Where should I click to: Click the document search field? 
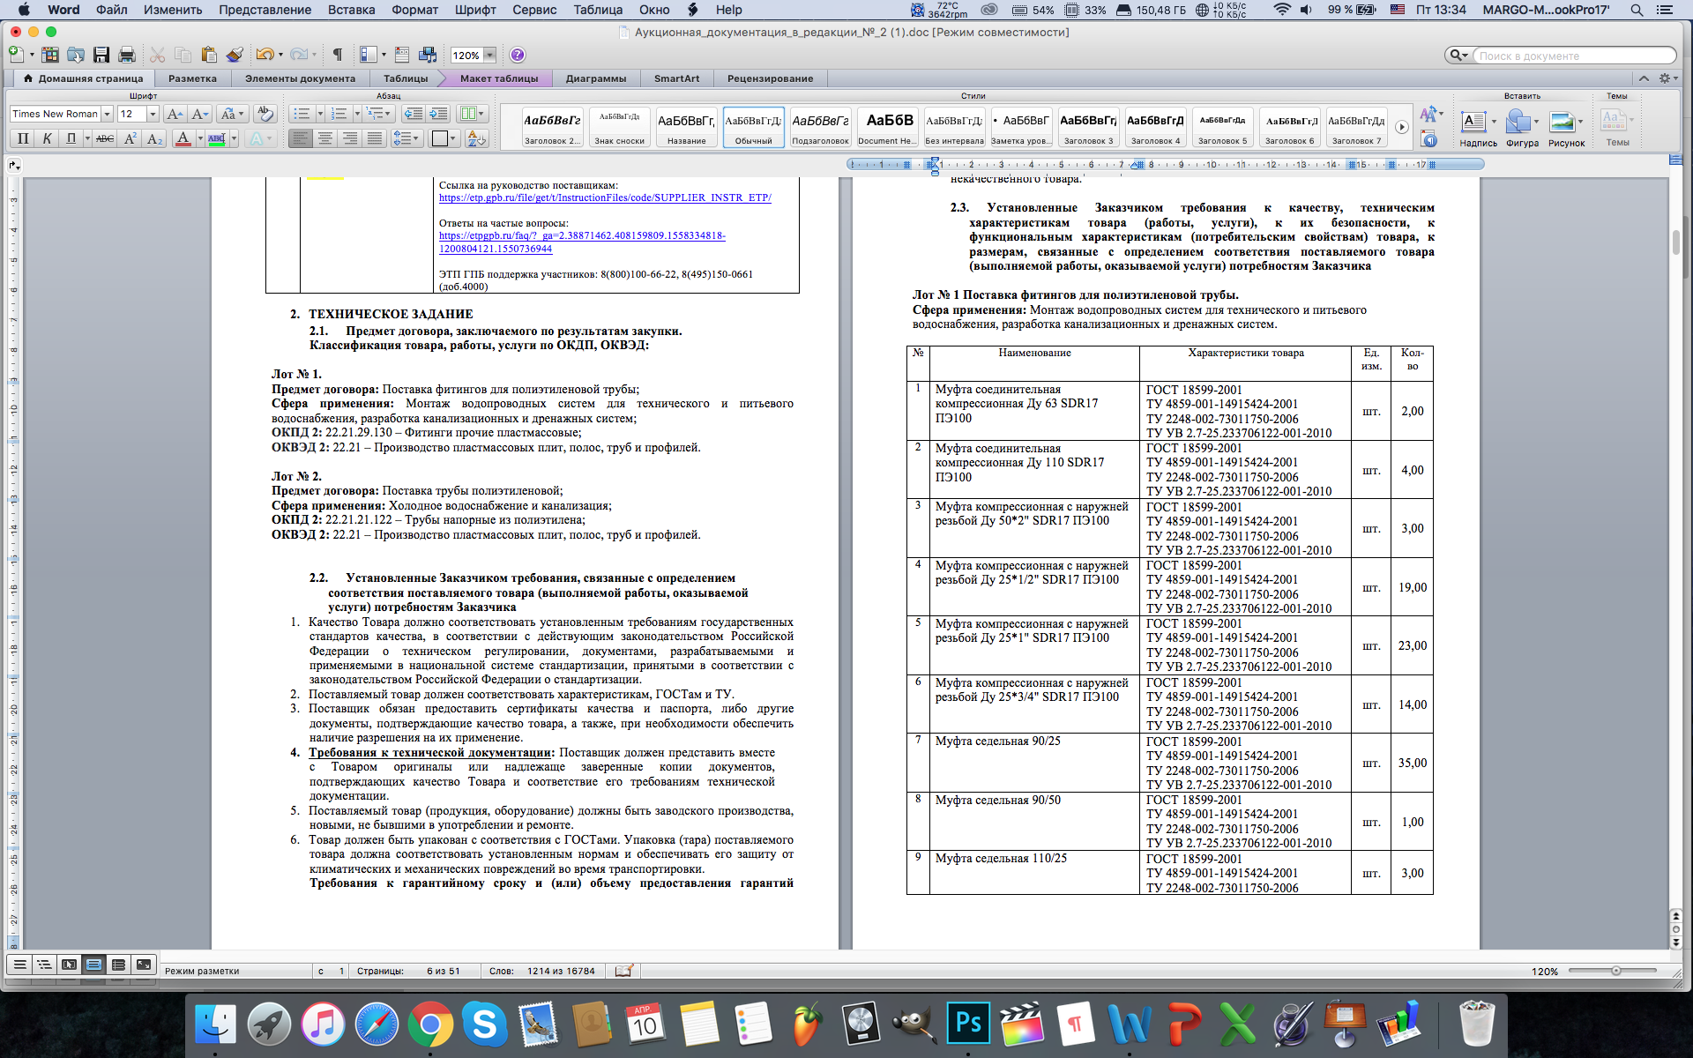point(1574,56)
